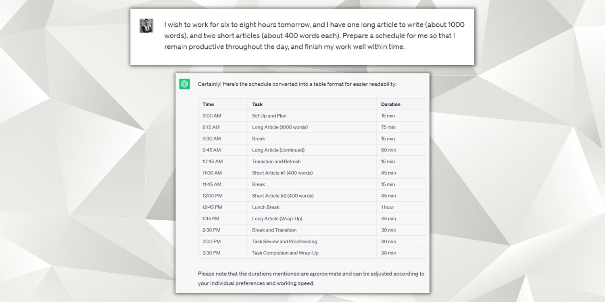The image size is (605, 302).
Task: Select Short Article #1 (400 words)
Action: pyautogui.click(x=282, y=173)
